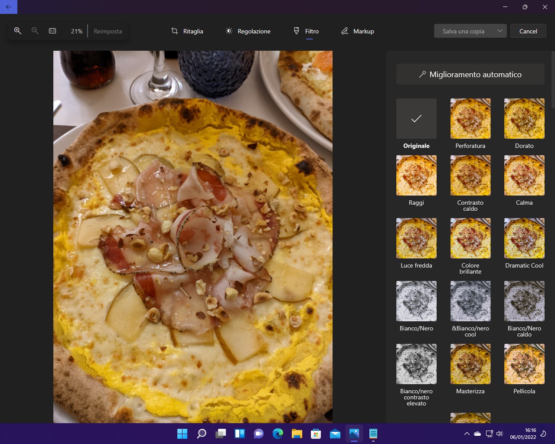This screenshot has width=555, height=444.
Task: Apply the Dramatic Cool filter
Action: 524,238
